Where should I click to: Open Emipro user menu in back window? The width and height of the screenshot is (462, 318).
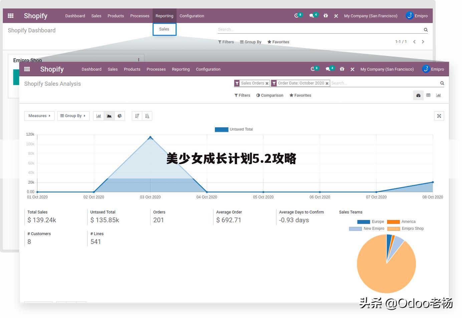pos(417,16)
